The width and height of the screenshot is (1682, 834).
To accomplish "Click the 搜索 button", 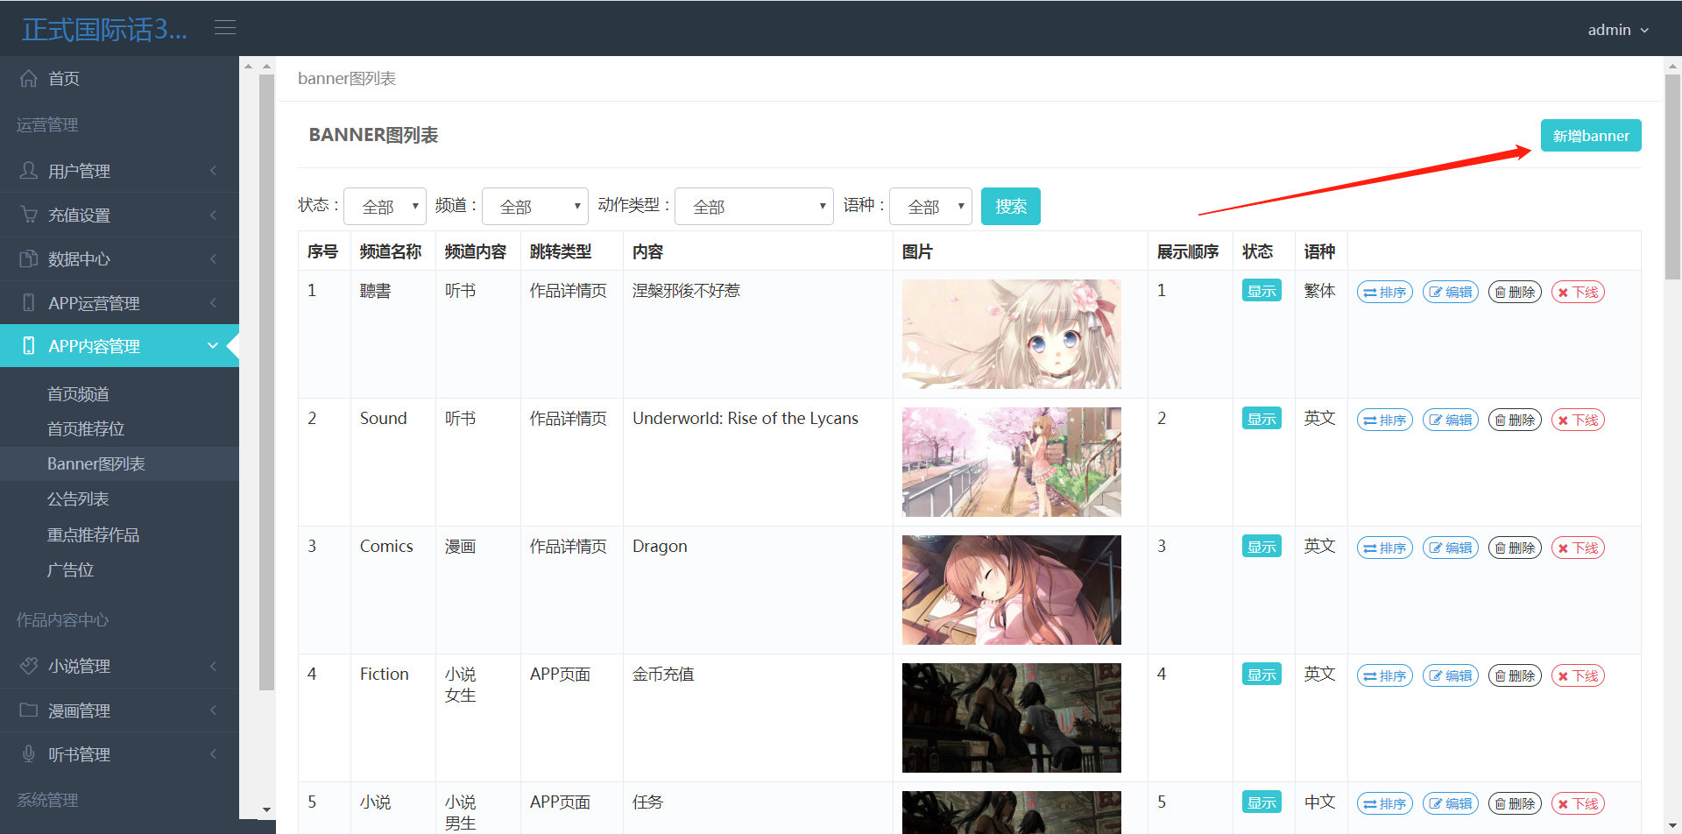I will click(x=1011, y=207).
